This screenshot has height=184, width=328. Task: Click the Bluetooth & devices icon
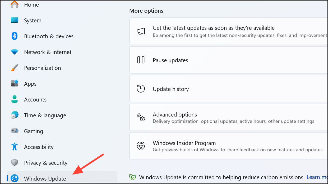coord(15,36)
